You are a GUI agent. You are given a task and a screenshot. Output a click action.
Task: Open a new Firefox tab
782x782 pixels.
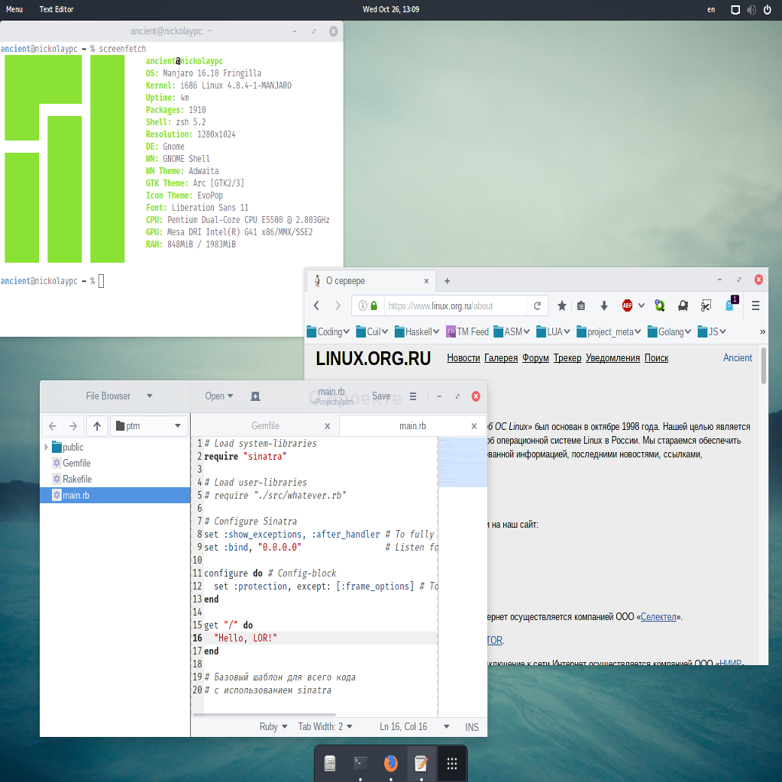(x=448, y=281)
